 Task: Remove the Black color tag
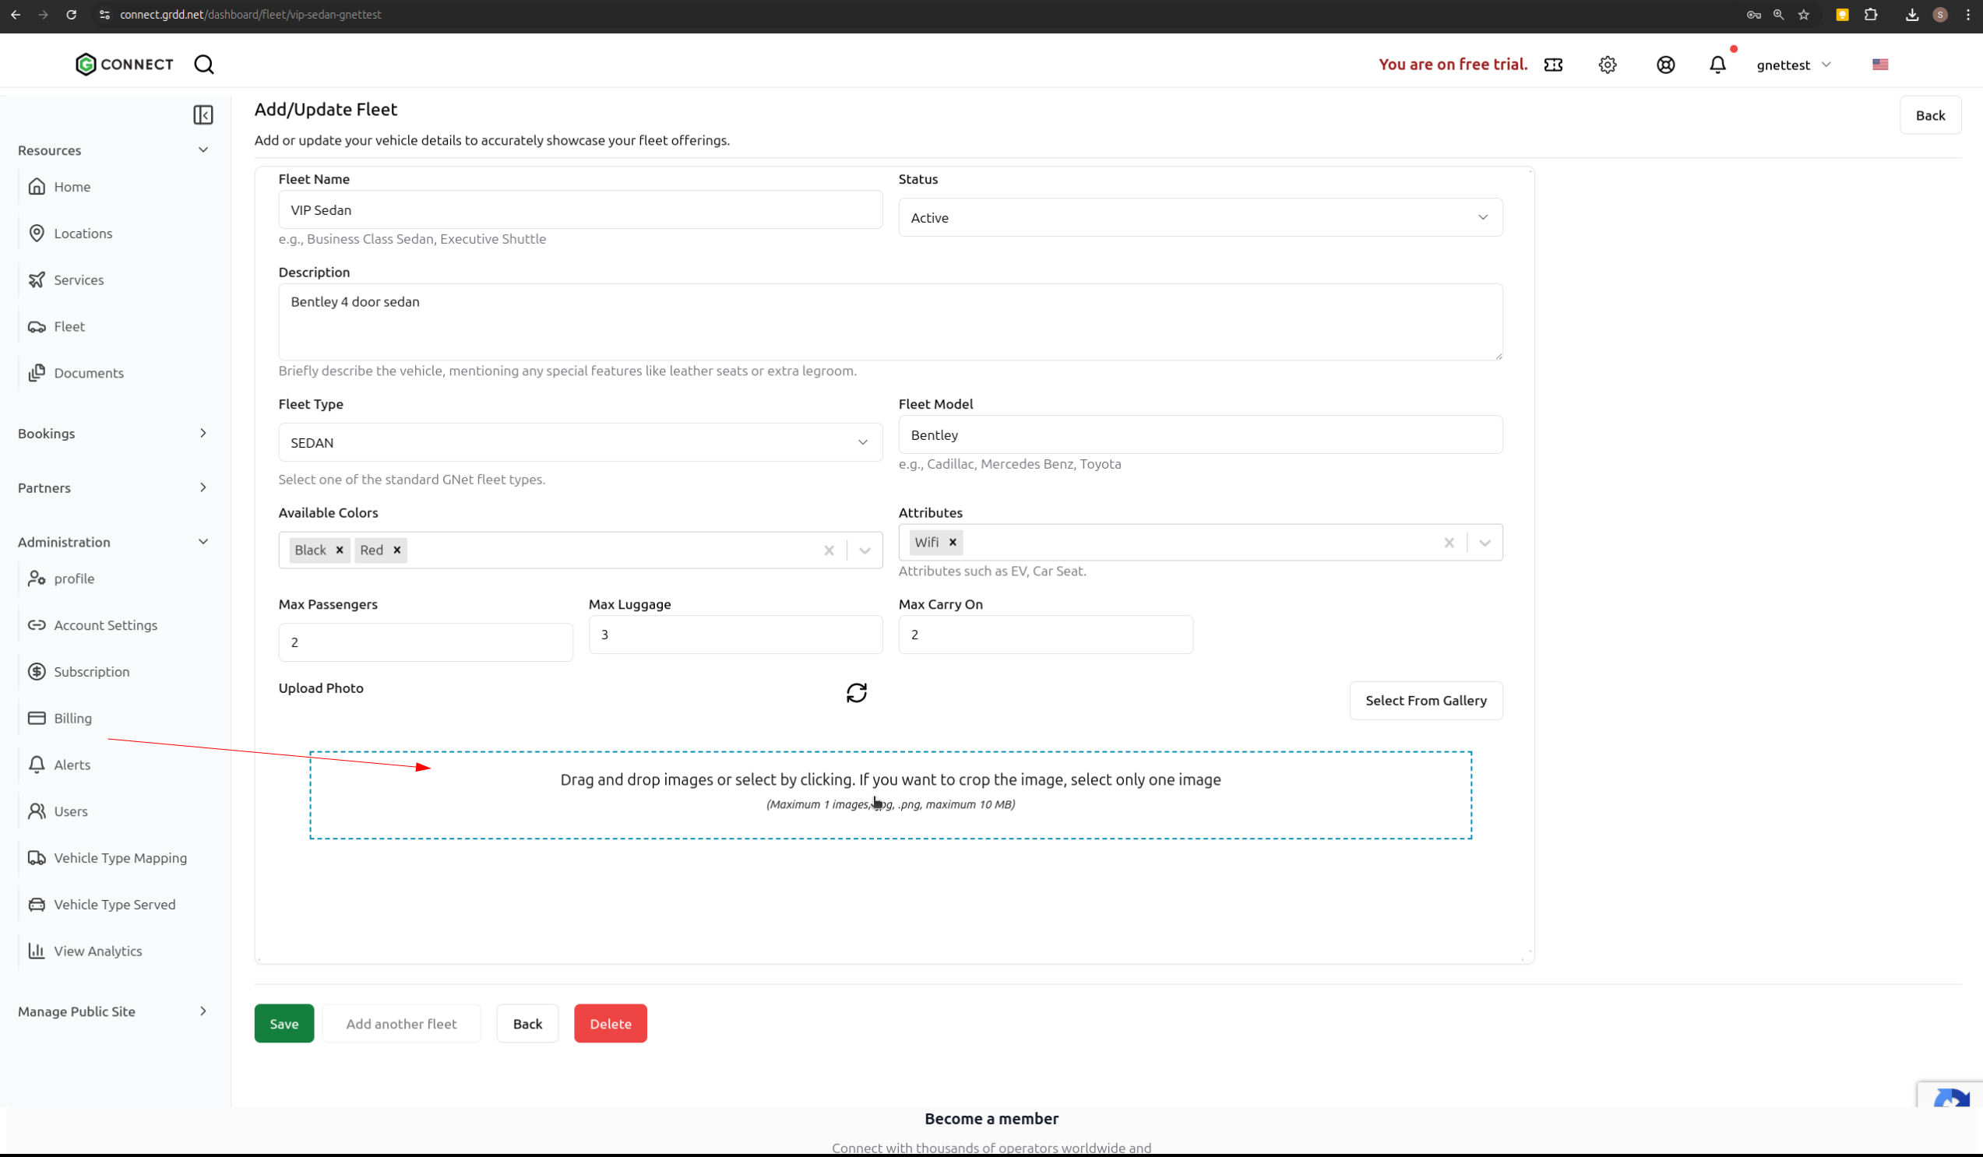point(340,550)
